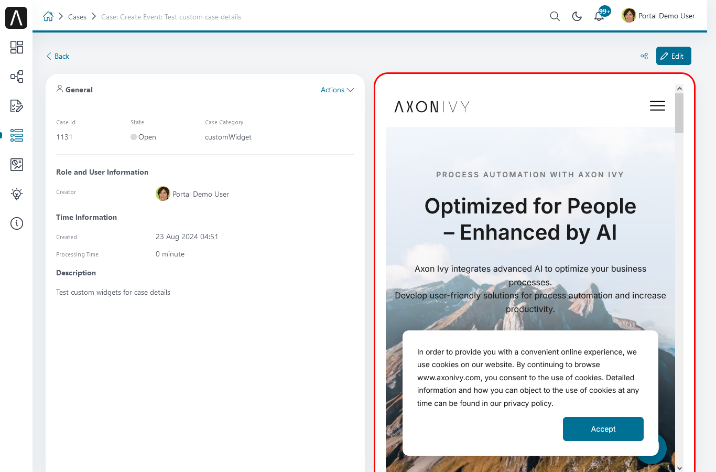Go Back to the case list
Viewport: 716px width, 472px height.
click(58, 56)
